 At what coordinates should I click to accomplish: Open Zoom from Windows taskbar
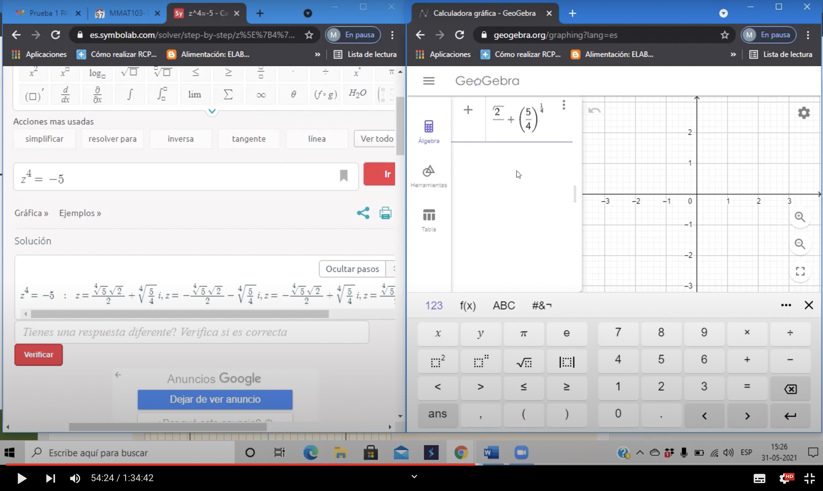point(521,452)
